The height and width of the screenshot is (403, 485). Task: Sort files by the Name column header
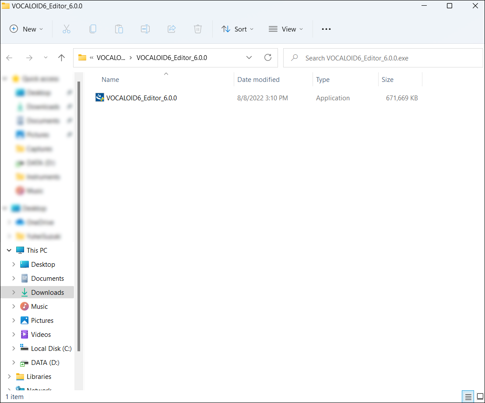click(x=110, y=79)
